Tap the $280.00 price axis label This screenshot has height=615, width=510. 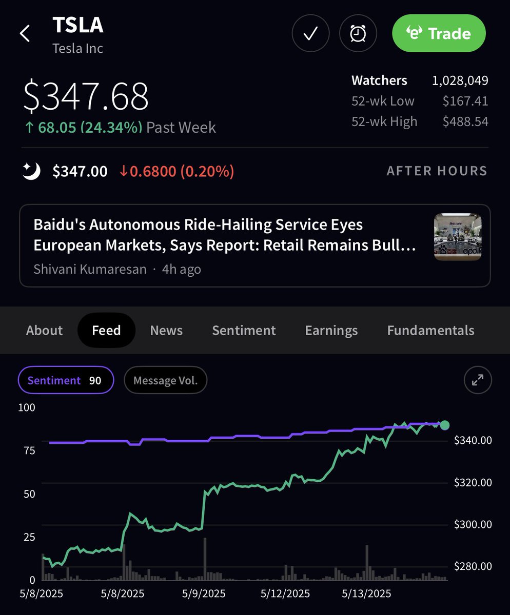click(x=473, y=566)
